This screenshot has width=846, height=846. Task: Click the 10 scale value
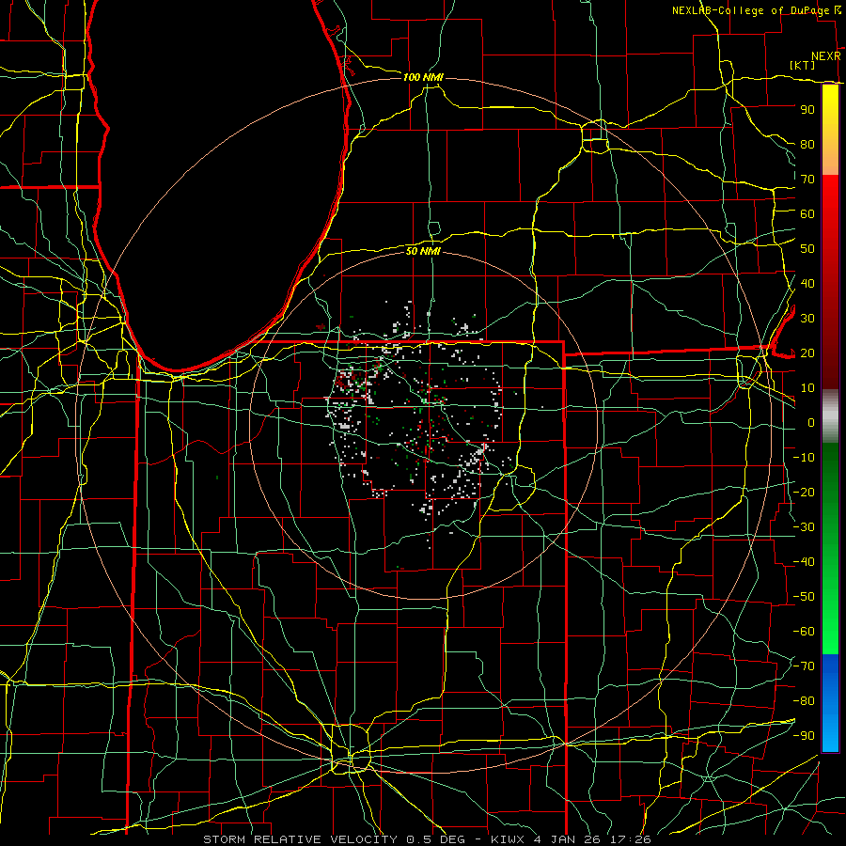(x=807, y=388)
